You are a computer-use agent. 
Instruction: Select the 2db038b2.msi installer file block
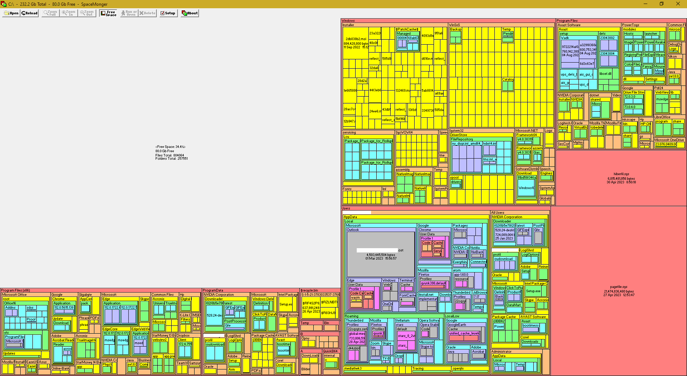click(x=356, y=43)
